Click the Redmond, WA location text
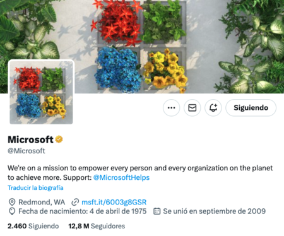 pyautogui.click(x=42, y=202)
